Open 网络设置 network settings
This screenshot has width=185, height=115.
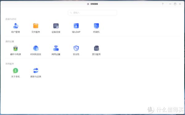coord(56,50)
